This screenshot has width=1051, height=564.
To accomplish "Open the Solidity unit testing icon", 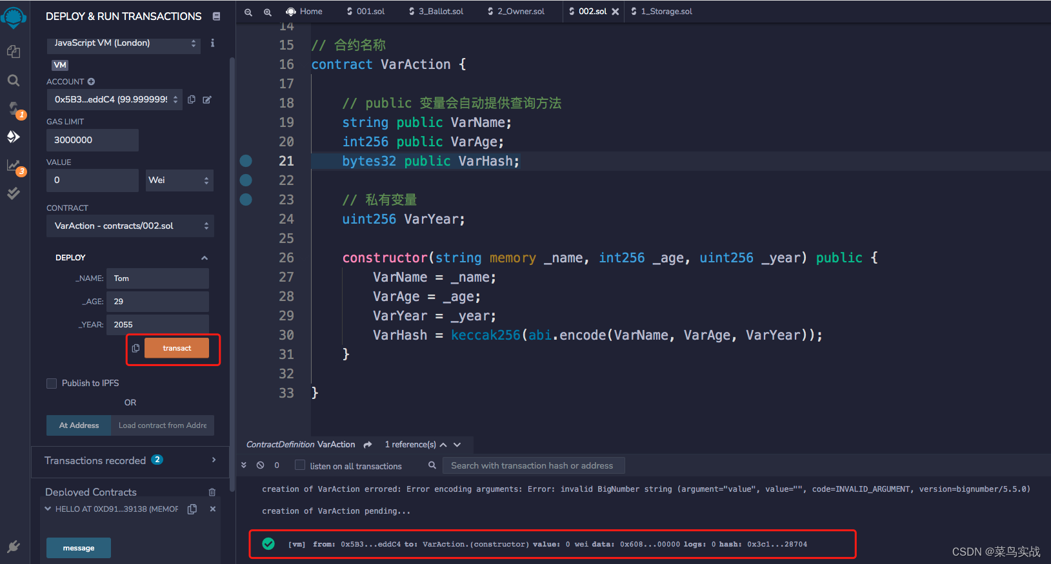I will [x=14, y=193].
